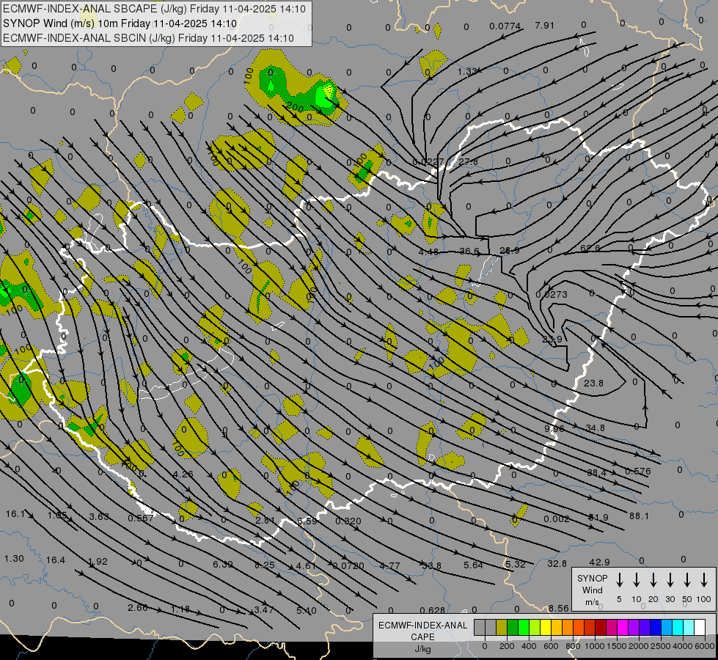This screenshot has width=718, height=660.
Task: Click the 30 m/s wind arrow in legend
Action: (670, 580)
